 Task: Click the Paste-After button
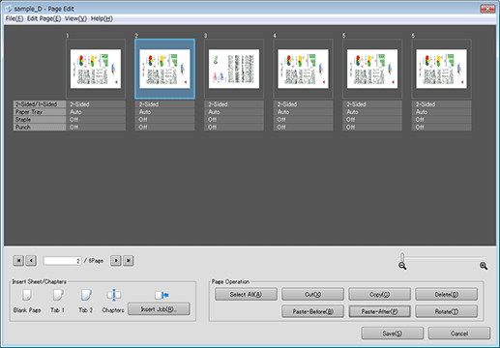pos(379,311)
